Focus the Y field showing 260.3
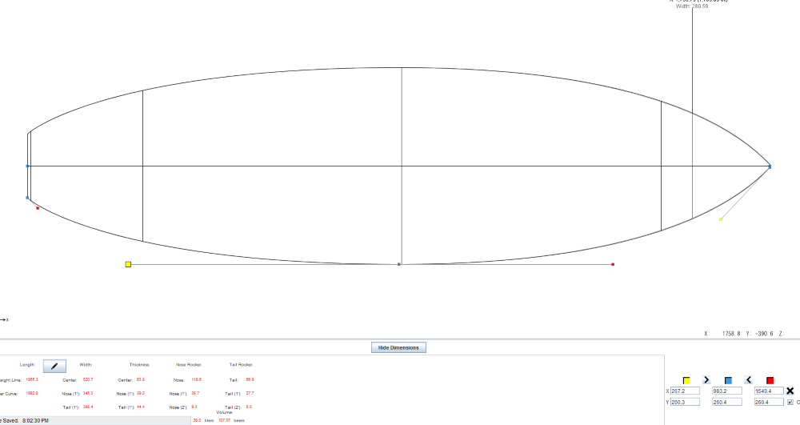The width and height of the screenshot is (800, 425). click(x=684, y=403)
